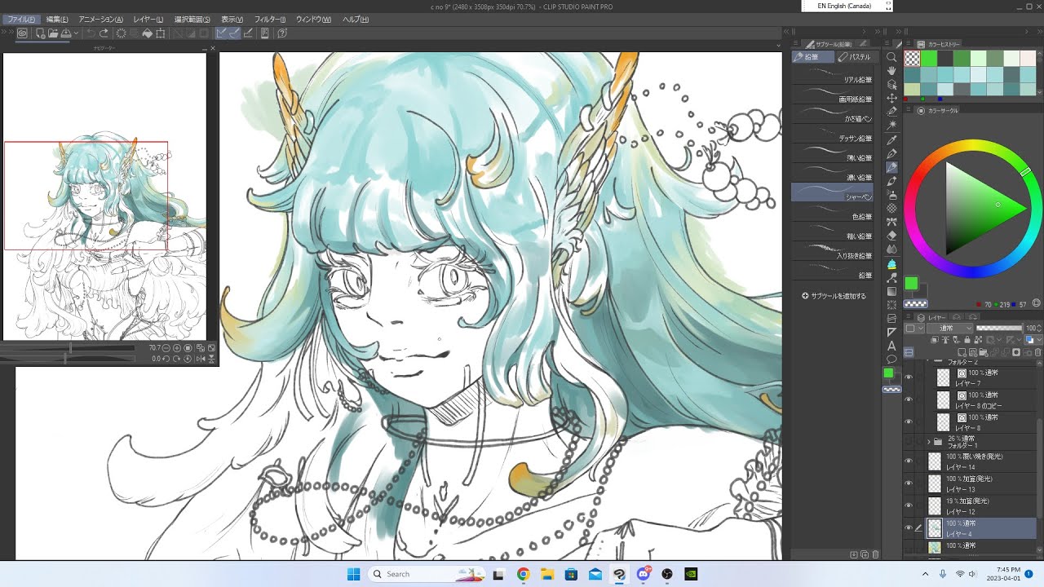Viewport: 1044px width, 587px height.
Task: Hide layer レイヤー 8
Action: [909, 421]
